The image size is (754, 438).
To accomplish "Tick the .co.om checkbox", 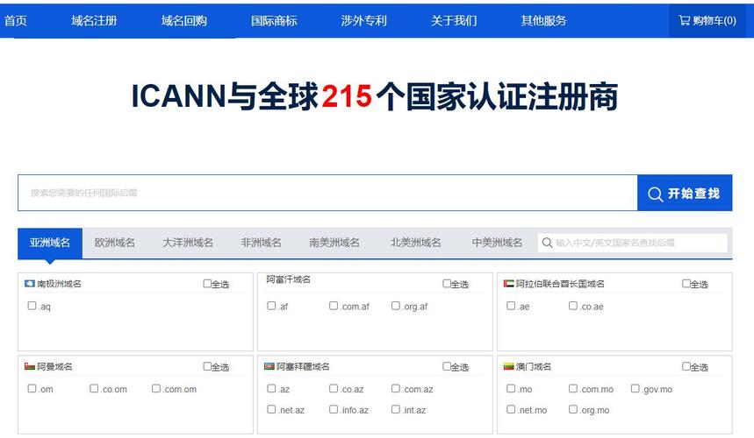I will [x=94, y=389].
